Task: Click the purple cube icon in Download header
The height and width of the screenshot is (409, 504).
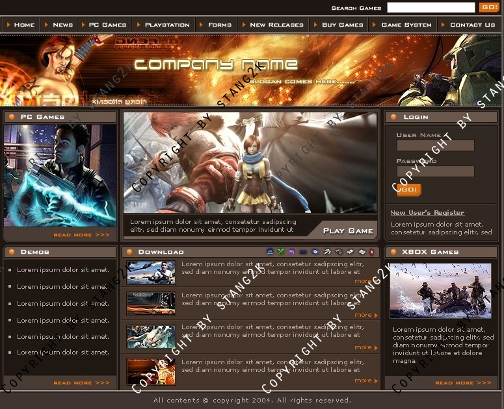Action: click(291, 252)
